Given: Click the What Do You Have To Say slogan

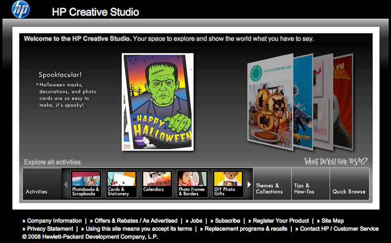Looking at the screenshot, I should [336, 162].
